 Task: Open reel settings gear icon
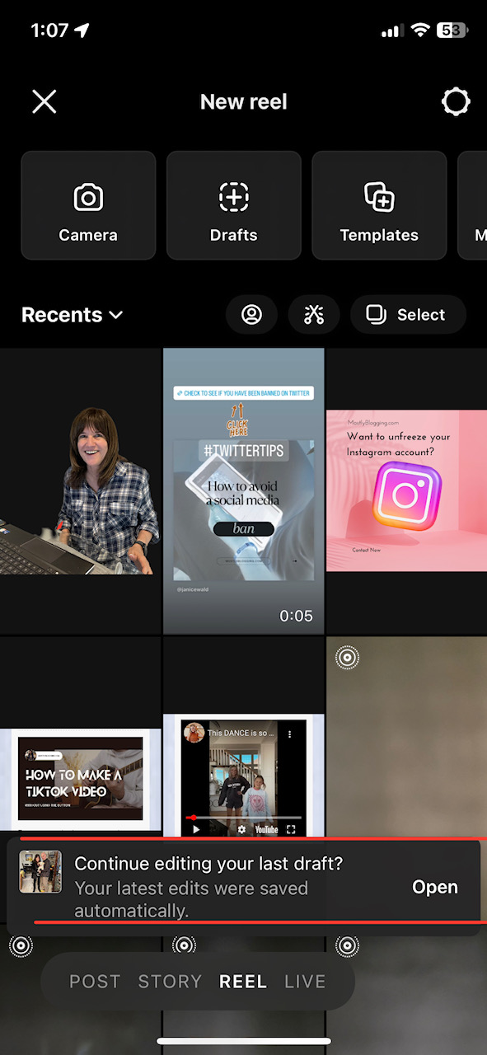tap(456, 101)
